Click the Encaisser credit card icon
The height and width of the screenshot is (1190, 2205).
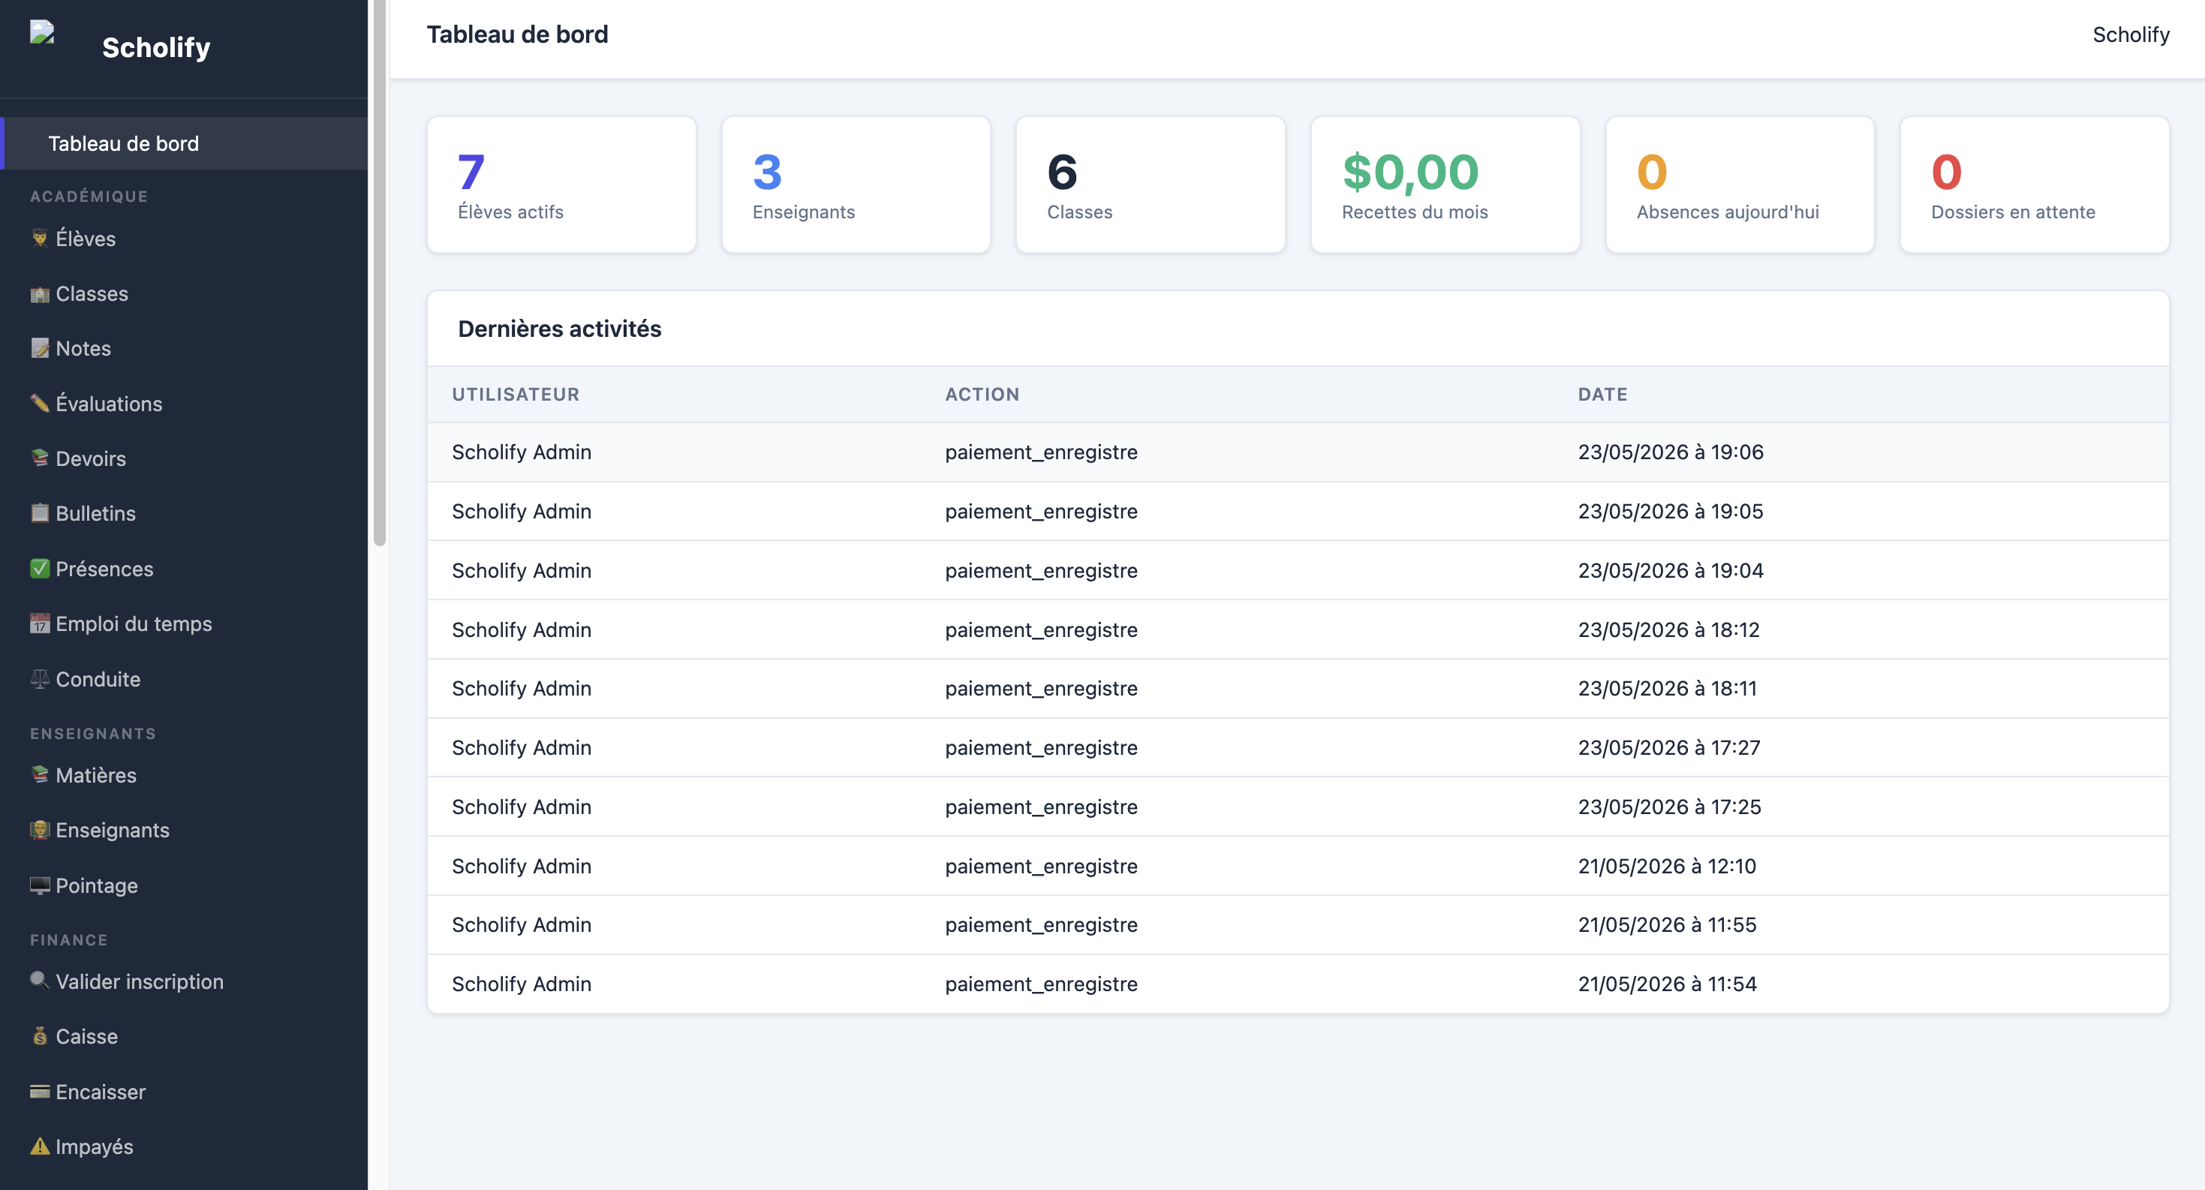pos(39,1091)
